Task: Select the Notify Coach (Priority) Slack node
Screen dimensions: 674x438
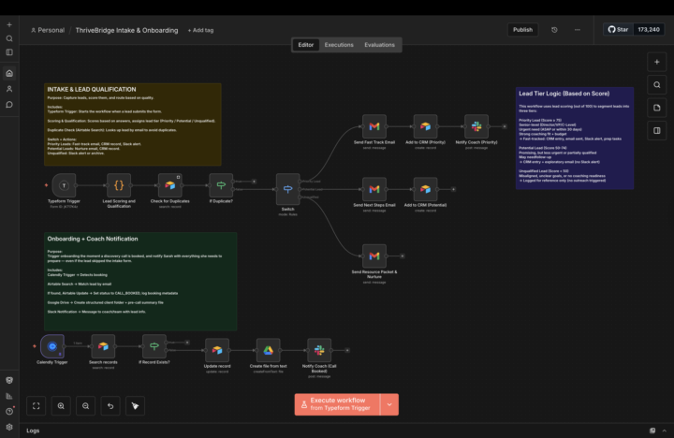Action: [476, 126]
